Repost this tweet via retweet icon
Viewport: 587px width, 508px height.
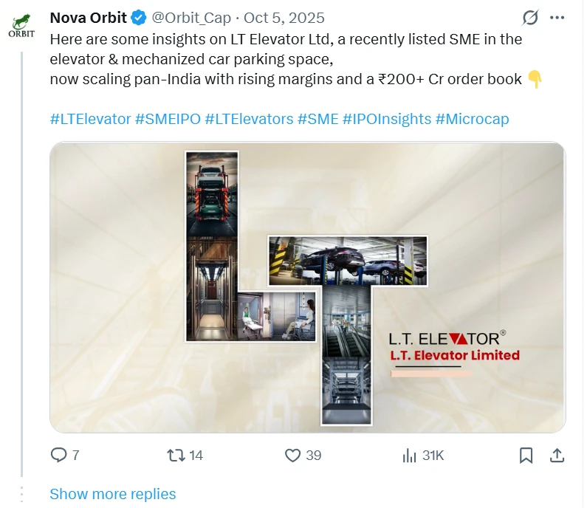pyautogui.click(x=176, y=456)
